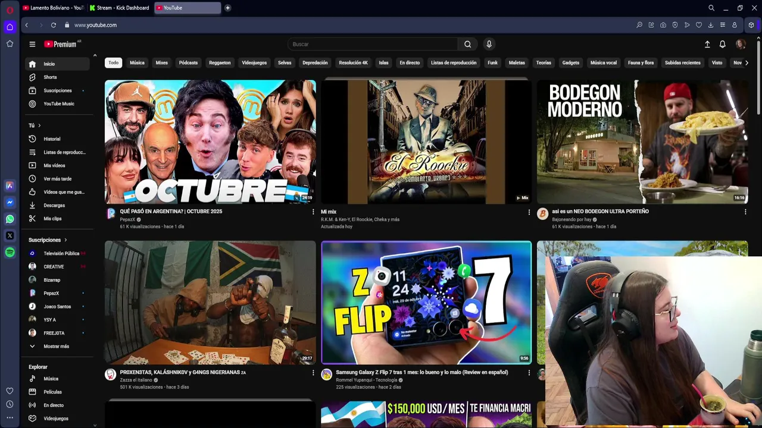This screenshot has width=762, height=428.
Task: Select the Gadgets filter chip
Action: [x=570, y=62]
